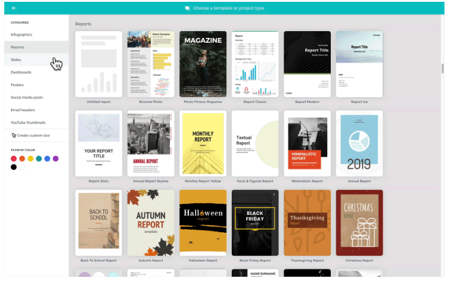Filter templates by orange color
This screenshot has height=281, width=450.
(22, 159)
